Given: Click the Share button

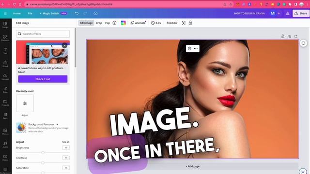Looking at the screenshot, I should (301, 13).
